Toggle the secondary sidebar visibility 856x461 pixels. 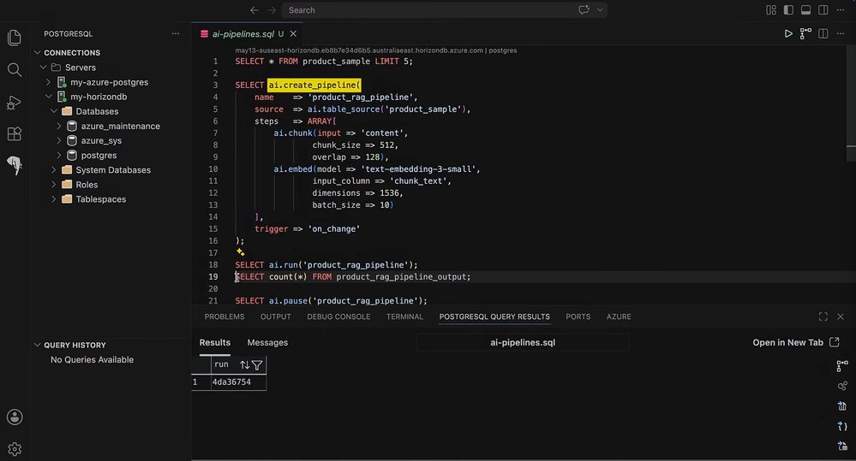[823, 9]
